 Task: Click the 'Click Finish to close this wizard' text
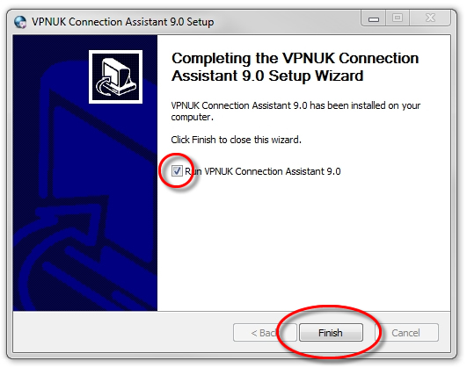coord(237,140)
